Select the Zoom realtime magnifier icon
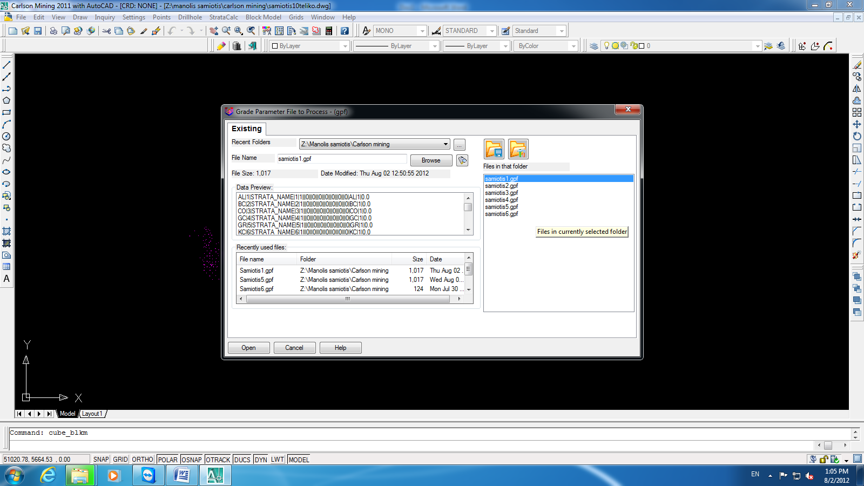864x486 pixels. [x=226, y=31]
